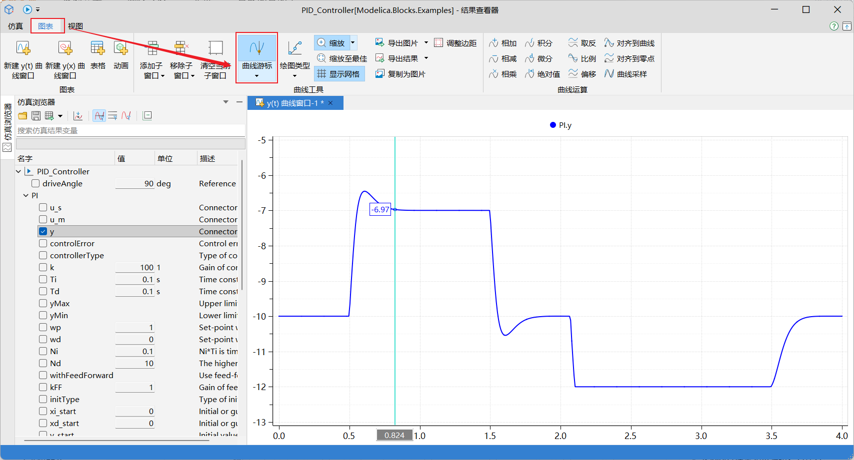The width and height of the screenshot is (854, 460).
Task: Zoom to best fit (缩放至最佳)
Action: click(x=342, y=58)
